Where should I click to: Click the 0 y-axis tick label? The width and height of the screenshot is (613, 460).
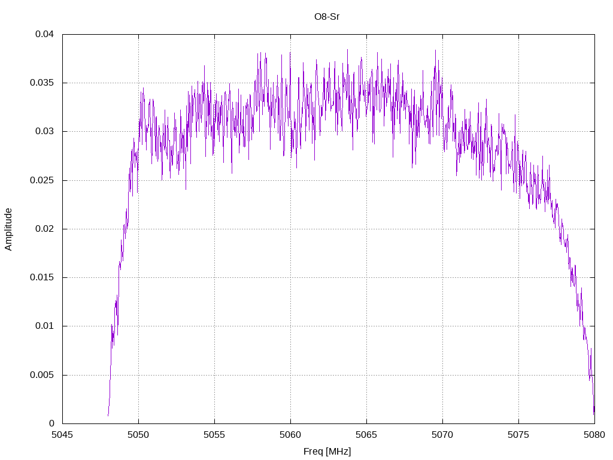[x=51, y=423]
